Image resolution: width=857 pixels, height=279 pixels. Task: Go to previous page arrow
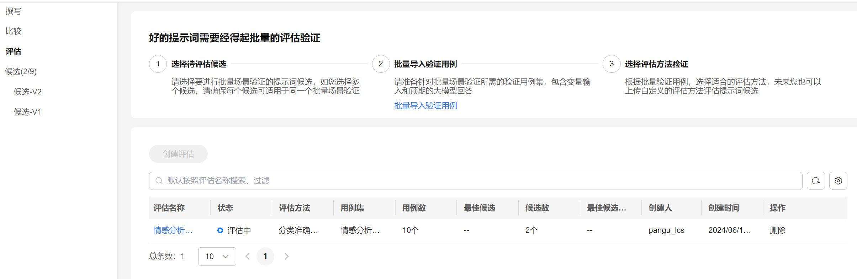click(248, 256)
